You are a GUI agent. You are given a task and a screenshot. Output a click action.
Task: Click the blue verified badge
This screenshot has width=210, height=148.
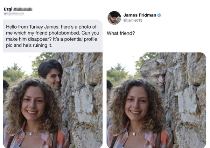coord(159,15)
